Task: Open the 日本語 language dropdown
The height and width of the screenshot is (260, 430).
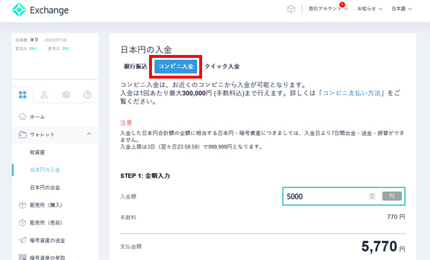Action: 401,9
